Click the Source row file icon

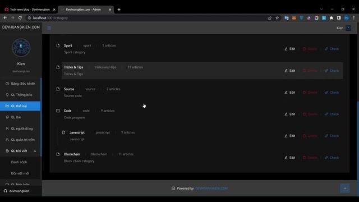click(58, 89)
